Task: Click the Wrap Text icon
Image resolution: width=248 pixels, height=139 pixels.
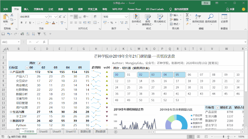Action: coord(95,17)
